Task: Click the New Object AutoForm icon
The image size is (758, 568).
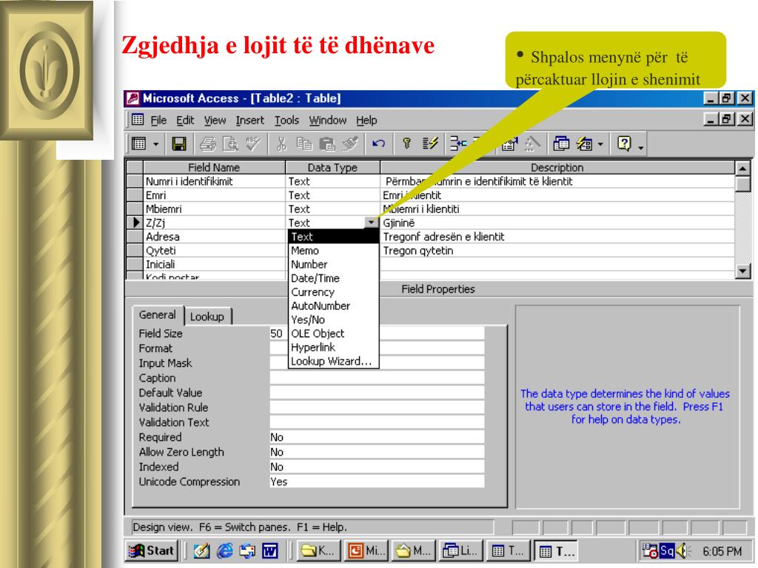Action: [x=584, y=144]
